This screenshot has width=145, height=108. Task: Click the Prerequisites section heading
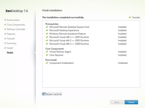tap(52, 24)
